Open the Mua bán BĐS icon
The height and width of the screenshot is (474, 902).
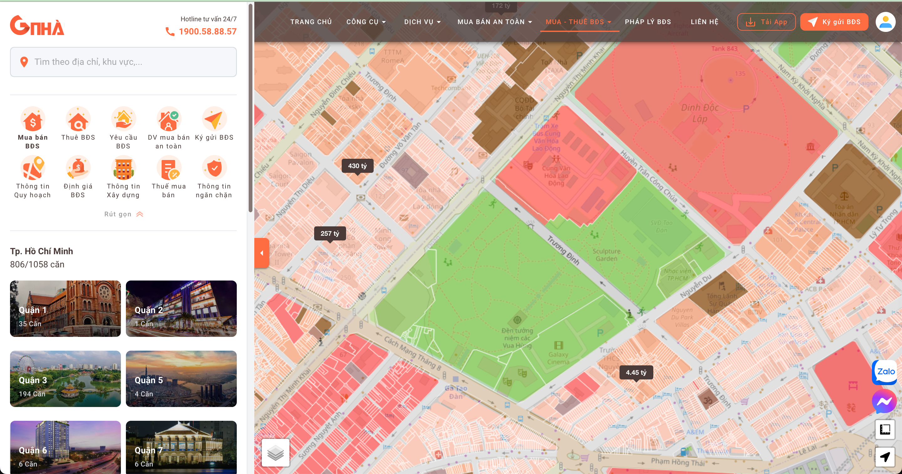33,119
